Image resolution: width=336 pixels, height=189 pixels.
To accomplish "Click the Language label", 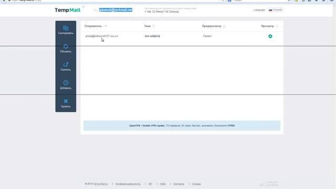I will [x=259, y=10].
